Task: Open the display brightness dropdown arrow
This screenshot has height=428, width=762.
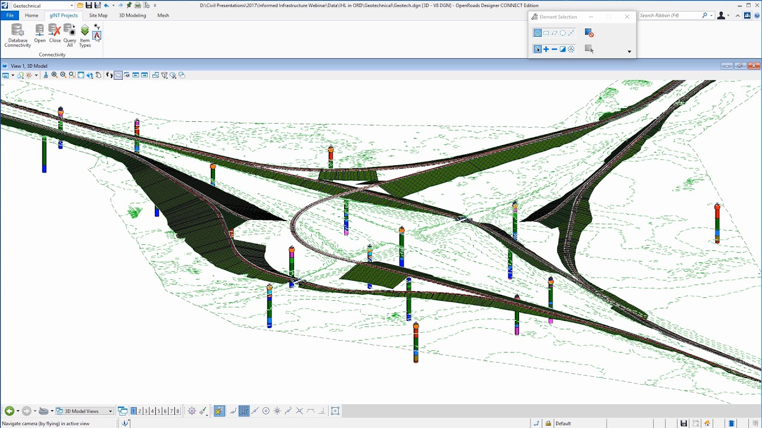Action: (x=36, y=75)
